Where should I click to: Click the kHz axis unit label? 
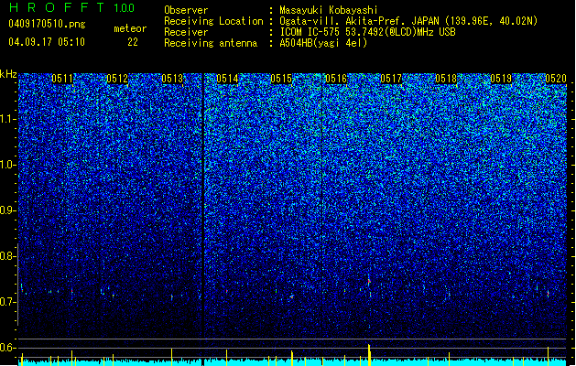(8, 74)
